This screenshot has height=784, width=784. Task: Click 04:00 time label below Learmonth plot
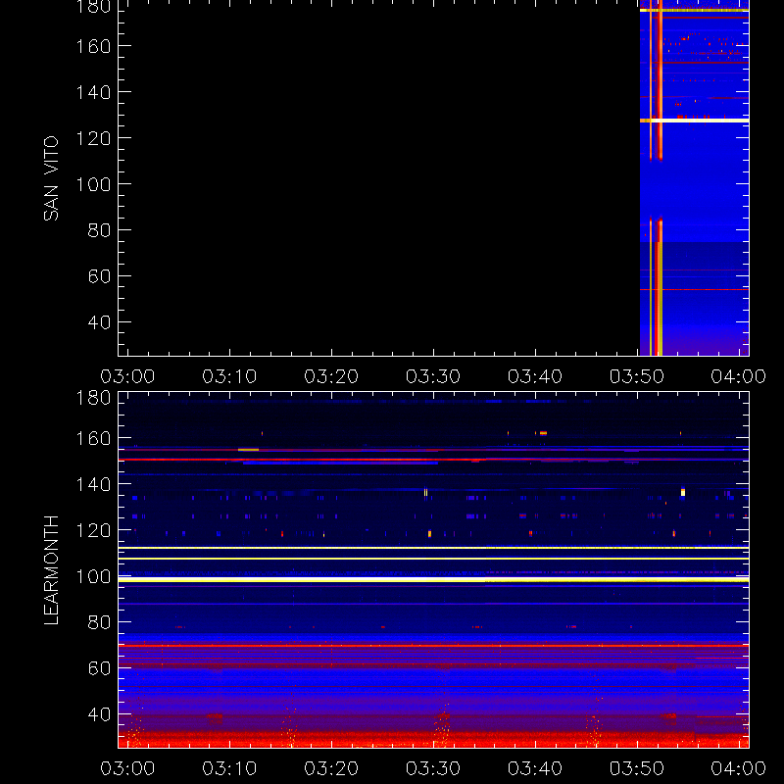(739, 768)
